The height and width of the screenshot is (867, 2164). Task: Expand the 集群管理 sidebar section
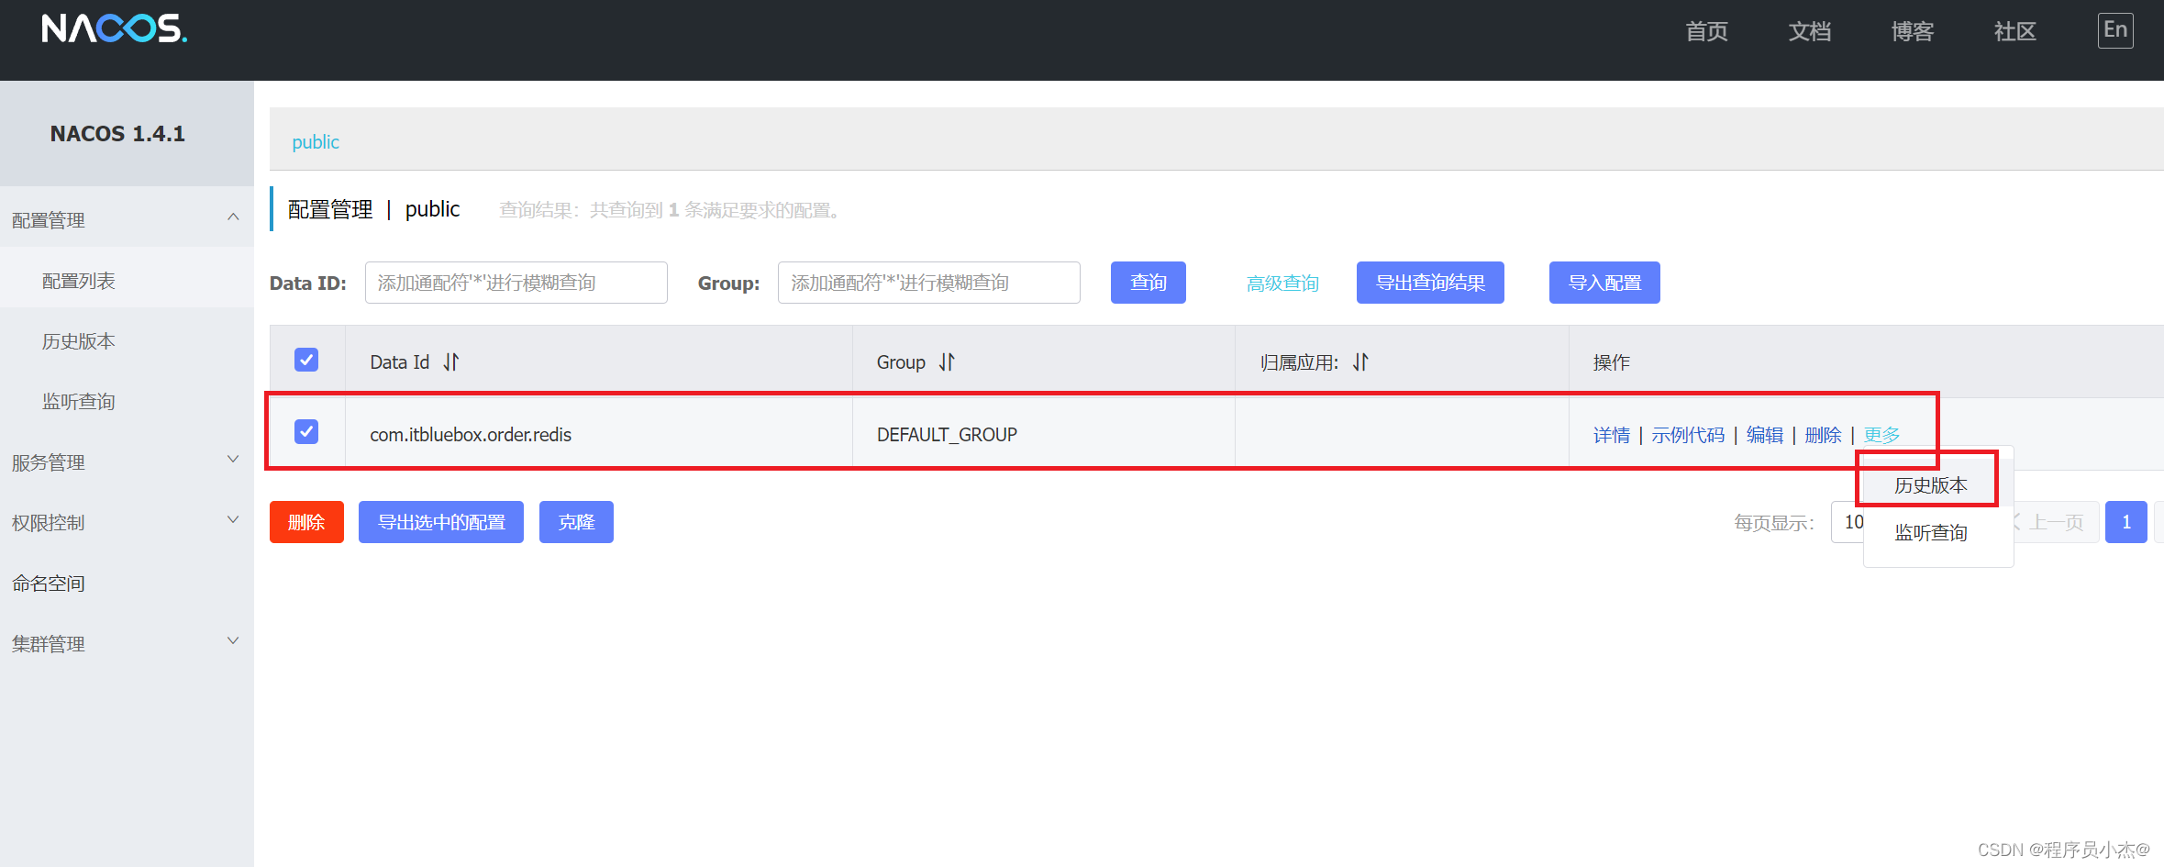pyautogui.click(x=127, y=644)
